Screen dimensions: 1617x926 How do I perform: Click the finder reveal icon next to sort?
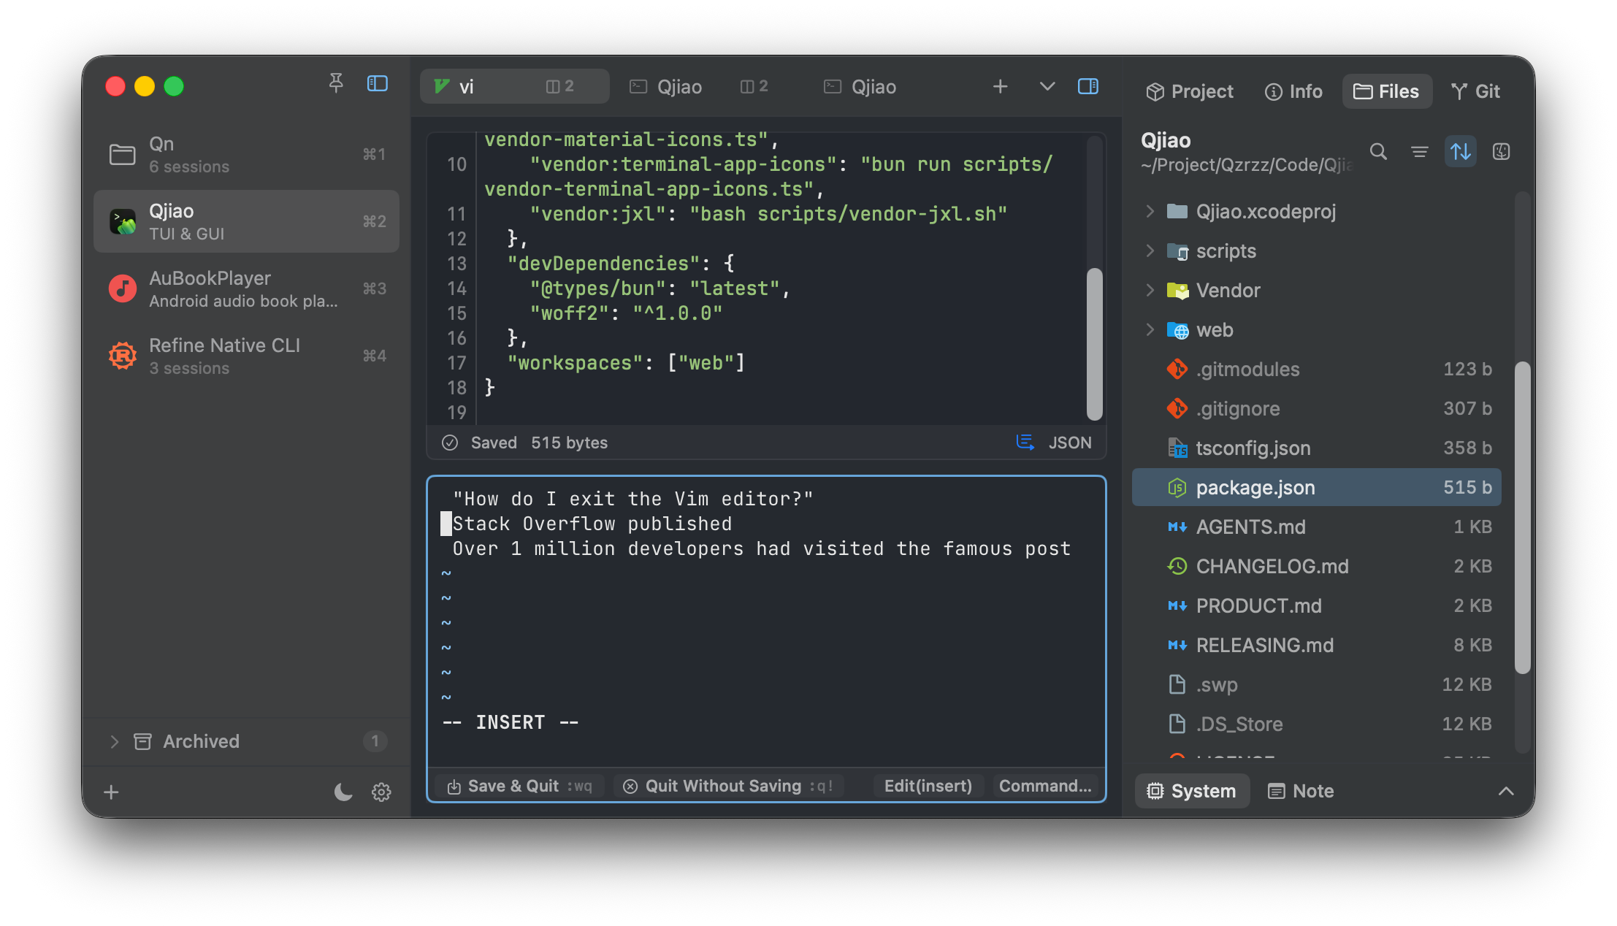tap(1501, 151)
